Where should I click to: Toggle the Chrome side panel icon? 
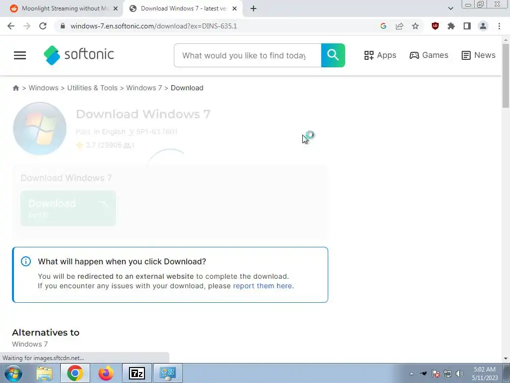[467, 26]
